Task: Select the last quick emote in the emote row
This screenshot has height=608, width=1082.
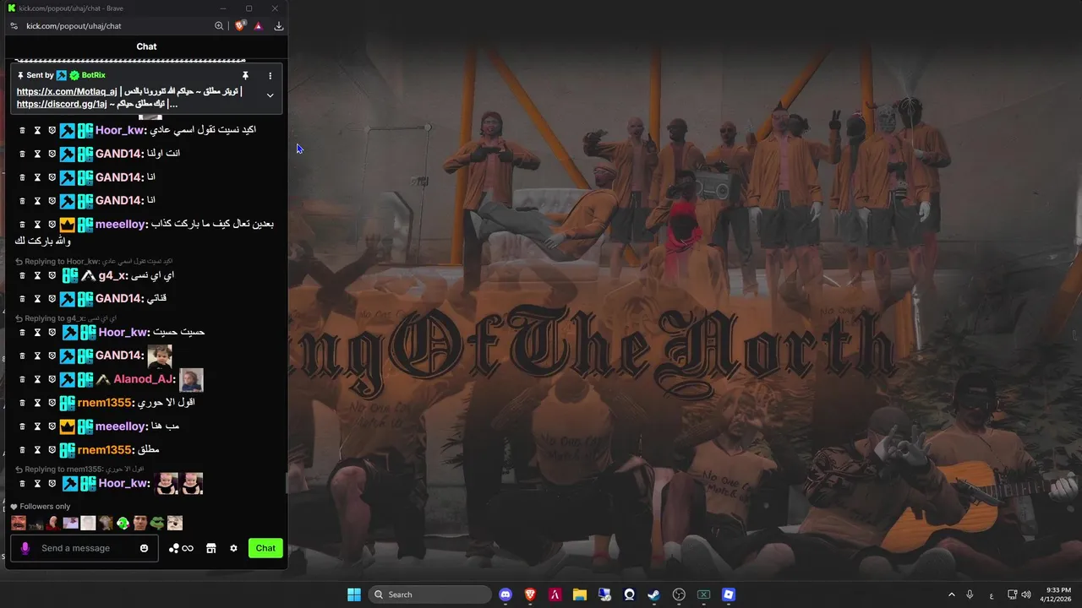Action: click(x=175, y=524)
